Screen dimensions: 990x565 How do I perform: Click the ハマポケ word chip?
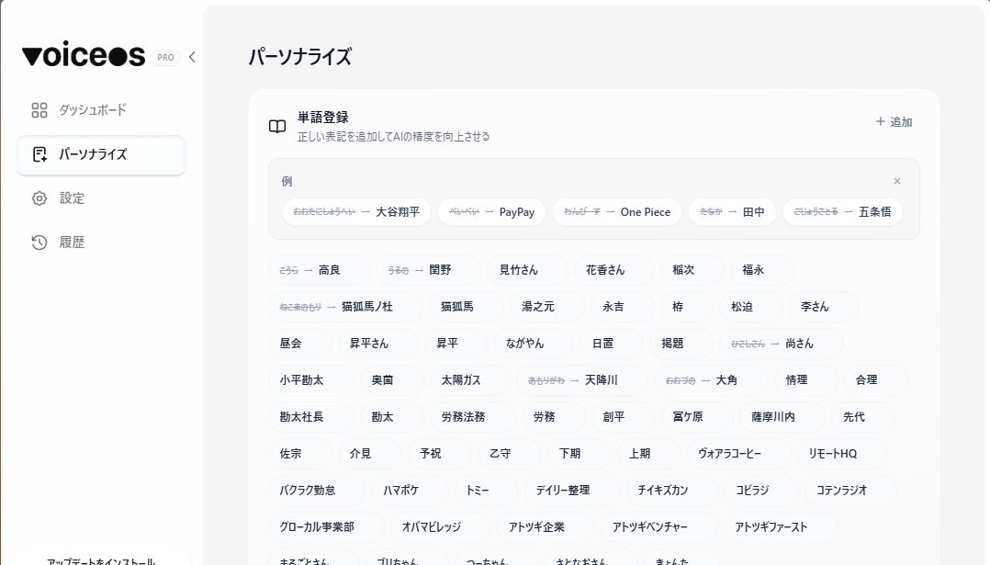coord(410,490)
